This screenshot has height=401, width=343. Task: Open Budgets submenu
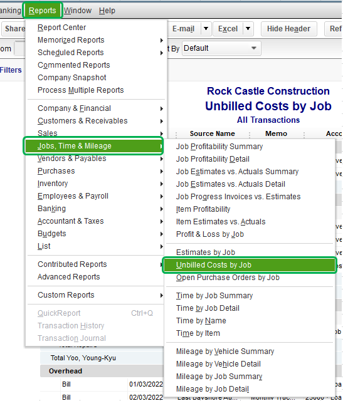tap(96, 234)
